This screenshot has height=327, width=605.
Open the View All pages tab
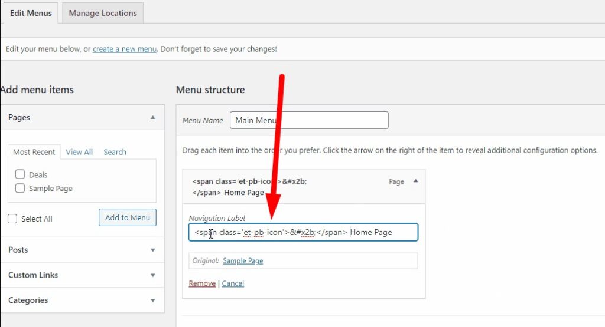(x=79, y=152)
